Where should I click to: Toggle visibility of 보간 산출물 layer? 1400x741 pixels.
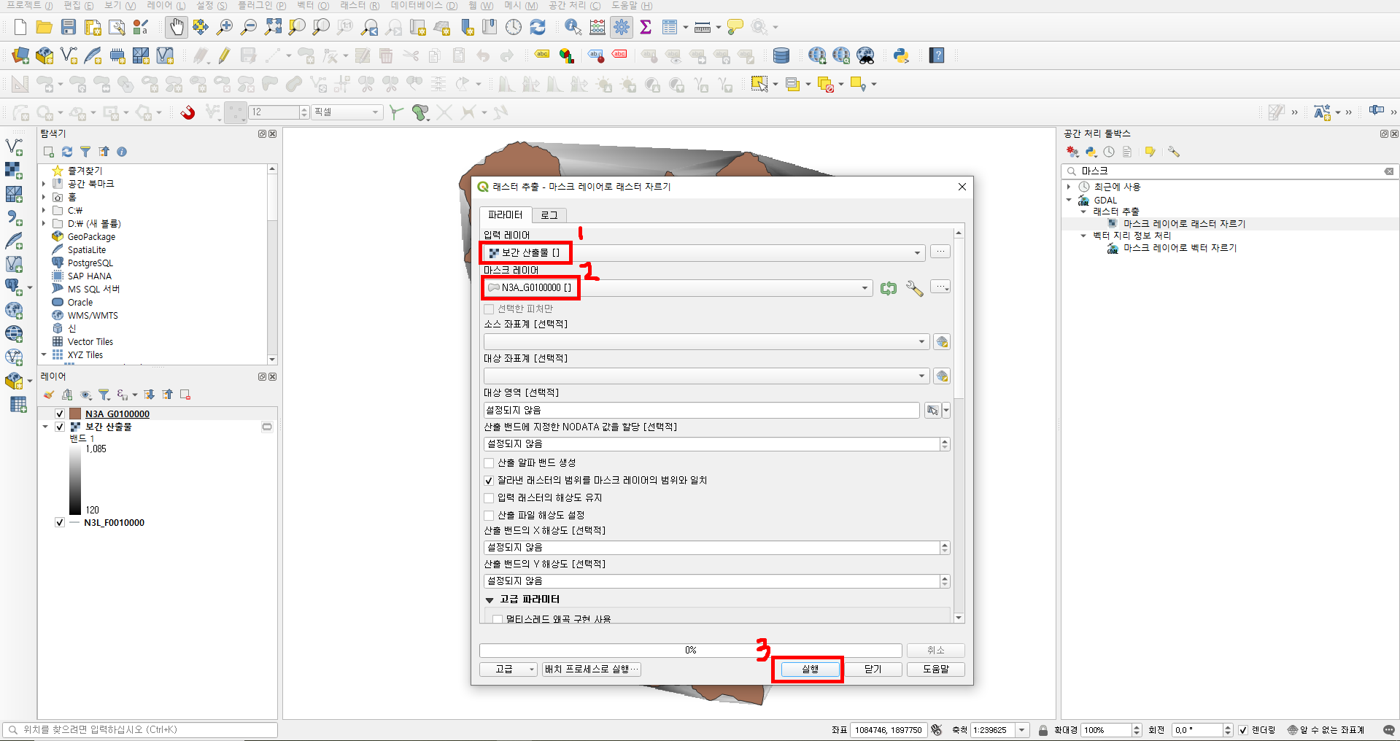pyautogui.click(x=60, y=427)
